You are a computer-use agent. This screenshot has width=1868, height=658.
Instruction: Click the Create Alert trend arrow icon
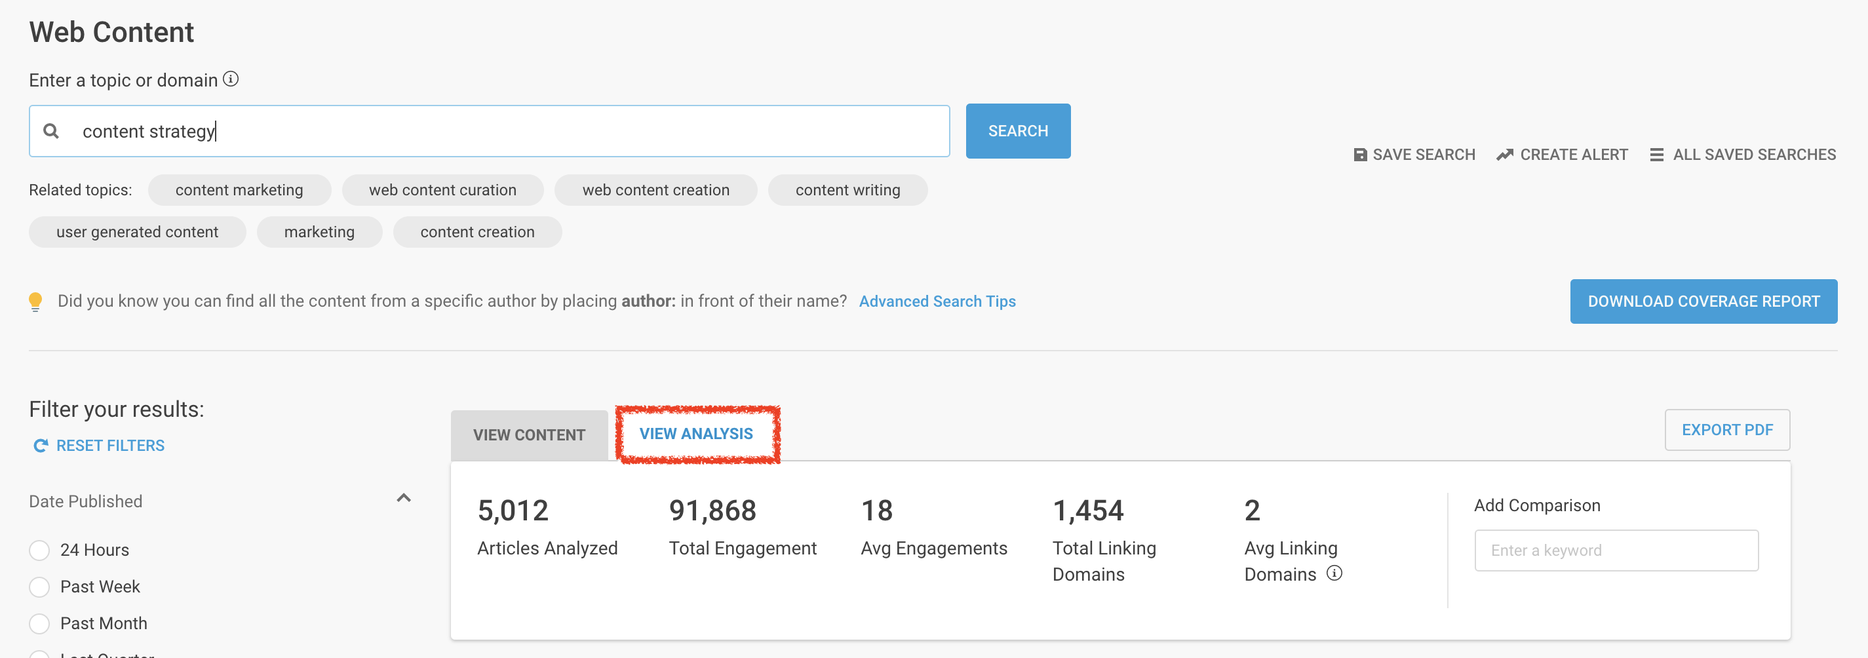tap(1505, 155)
